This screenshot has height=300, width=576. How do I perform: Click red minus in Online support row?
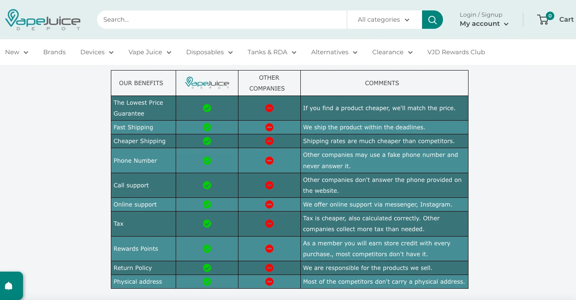click(269, 204)
